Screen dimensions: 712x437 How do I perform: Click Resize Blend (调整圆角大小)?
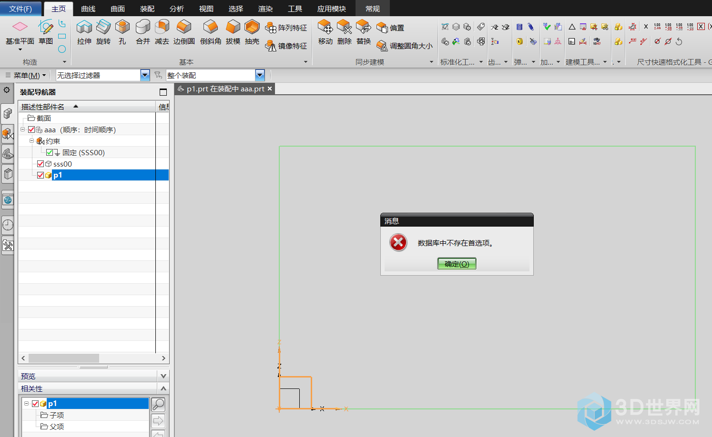click(405, 46)
